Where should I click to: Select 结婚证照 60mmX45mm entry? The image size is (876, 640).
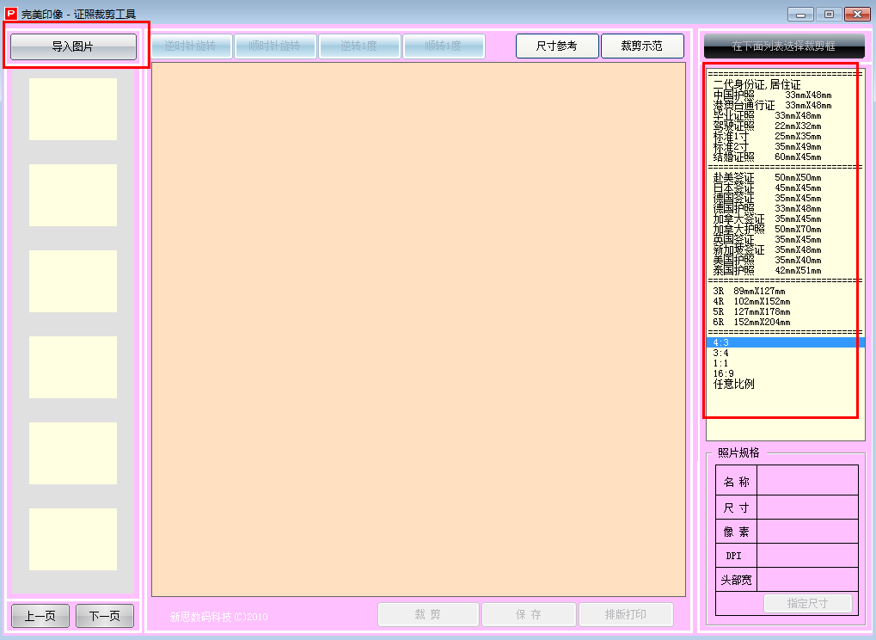785,157
